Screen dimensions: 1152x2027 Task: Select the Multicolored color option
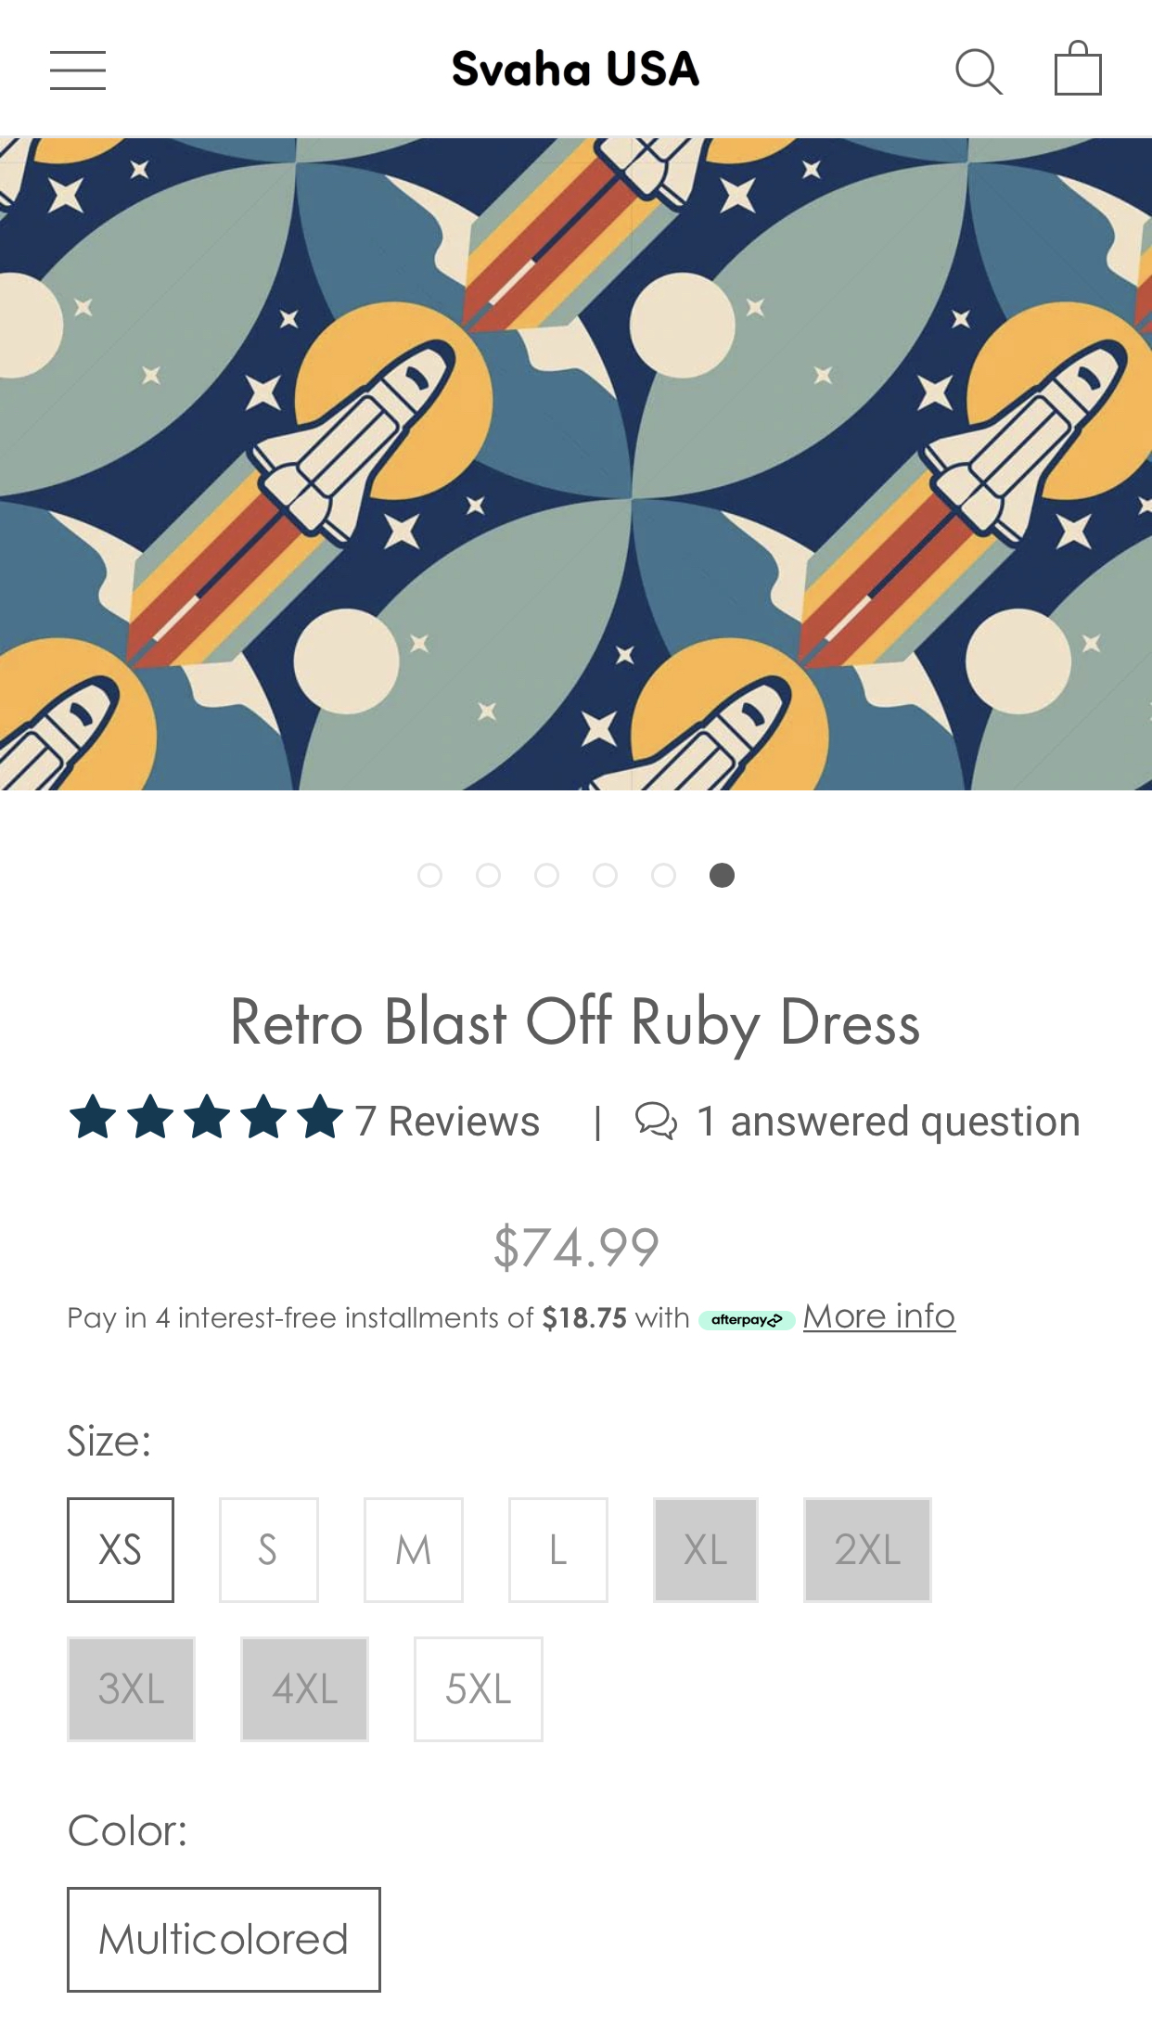[x=224, y=1939]
